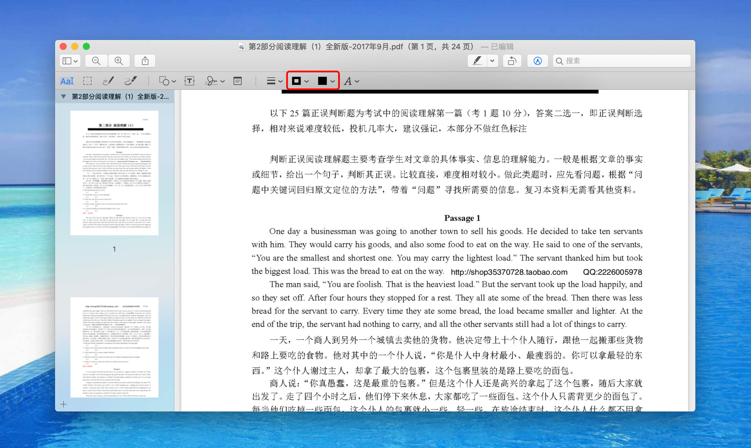The width and height of the screenshot is (751, 448).
Task: Open the second page thumbnail
Action: coord(114,347)
